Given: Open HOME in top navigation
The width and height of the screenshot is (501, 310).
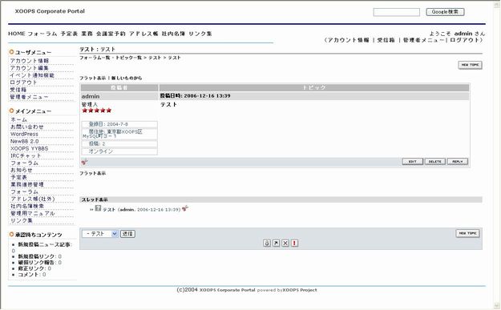Looking at the screenshot, I should point(17,34).
